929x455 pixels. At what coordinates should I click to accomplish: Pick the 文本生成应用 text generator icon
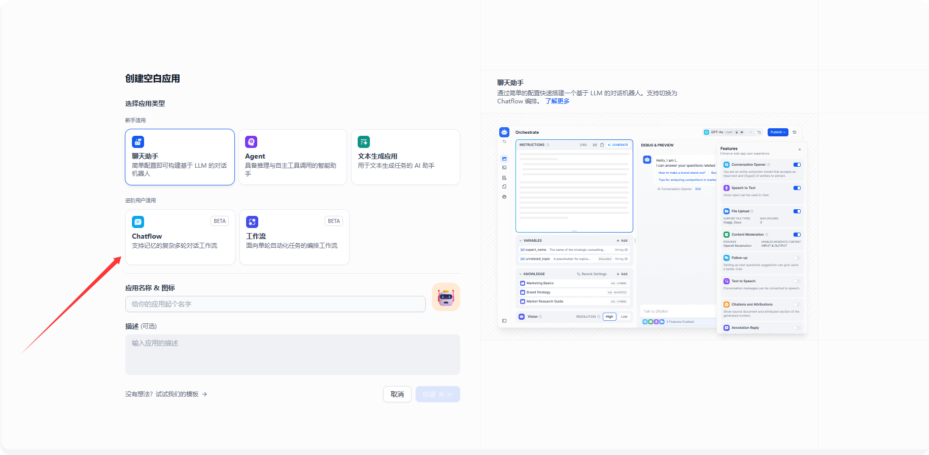coord(364,142)
